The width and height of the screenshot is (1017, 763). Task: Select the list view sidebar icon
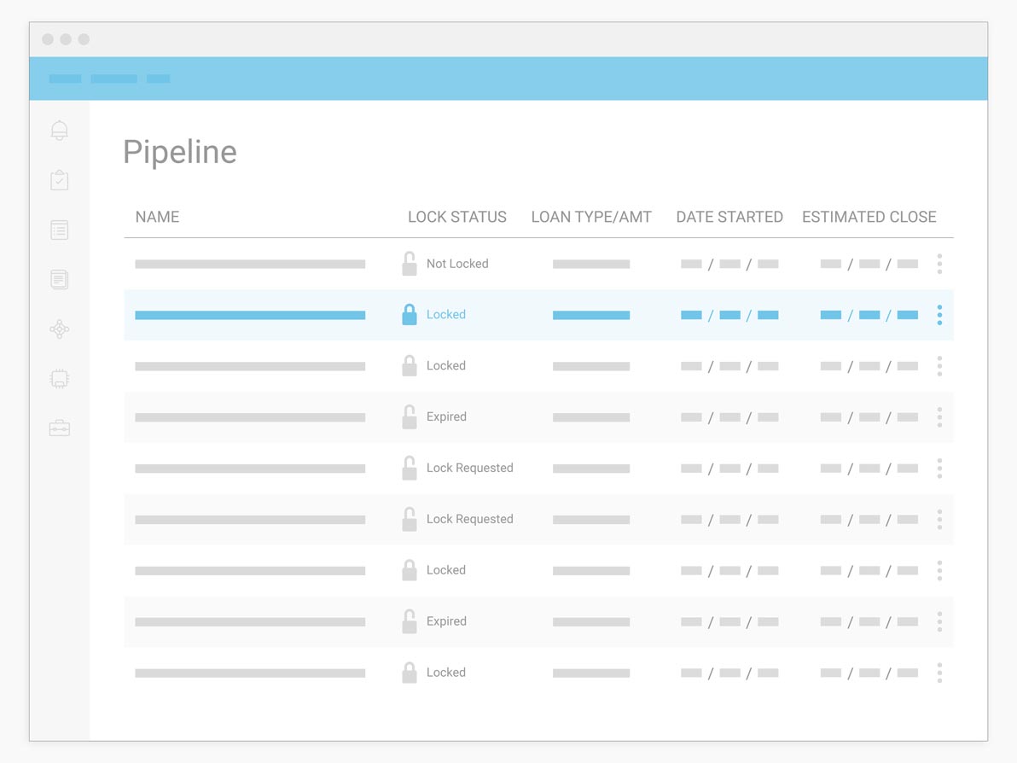(59, 230)
